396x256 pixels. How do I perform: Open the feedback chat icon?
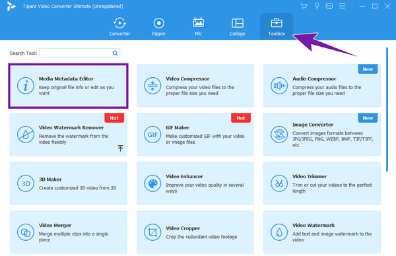(329, 6)
